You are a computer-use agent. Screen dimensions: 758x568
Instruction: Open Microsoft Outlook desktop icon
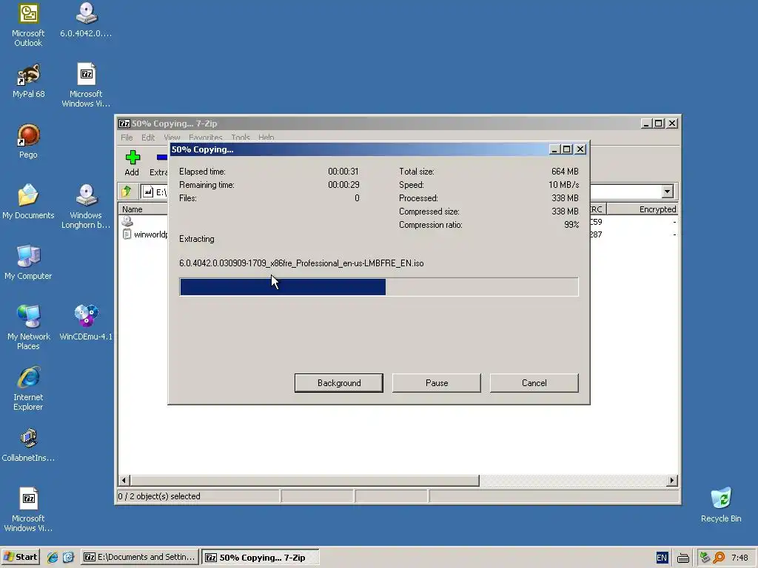tap(28, 25)
